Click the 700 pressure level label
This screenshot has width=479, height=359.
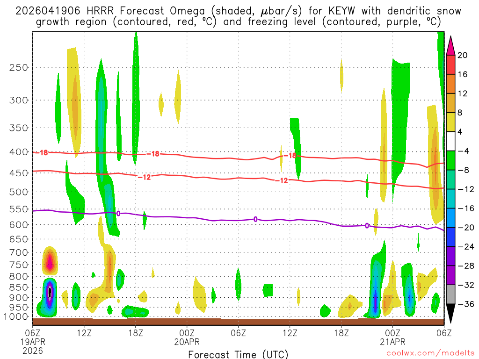tap(19, 252)
